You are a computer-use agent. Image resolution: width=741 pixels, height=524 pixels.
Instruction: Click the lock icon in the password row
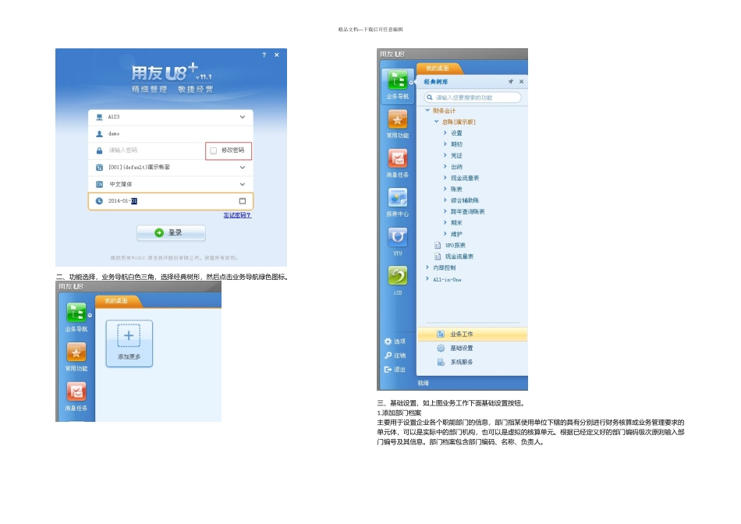coord(99,150)
